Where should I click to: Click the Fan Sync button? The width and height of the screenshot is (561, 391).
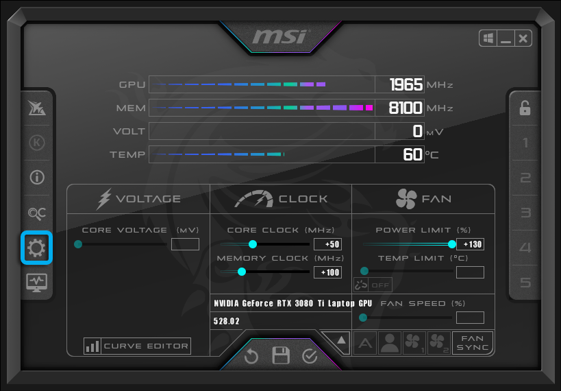coord(472,343)
